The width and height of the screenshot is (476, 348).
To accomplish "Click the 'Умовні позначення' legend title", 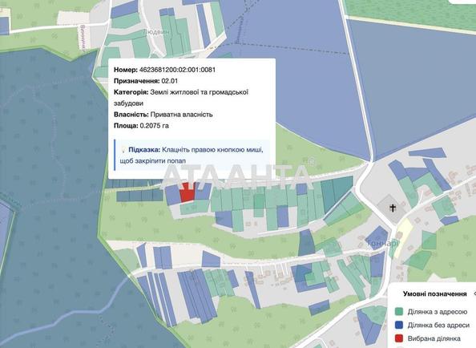I will (434, 294).
